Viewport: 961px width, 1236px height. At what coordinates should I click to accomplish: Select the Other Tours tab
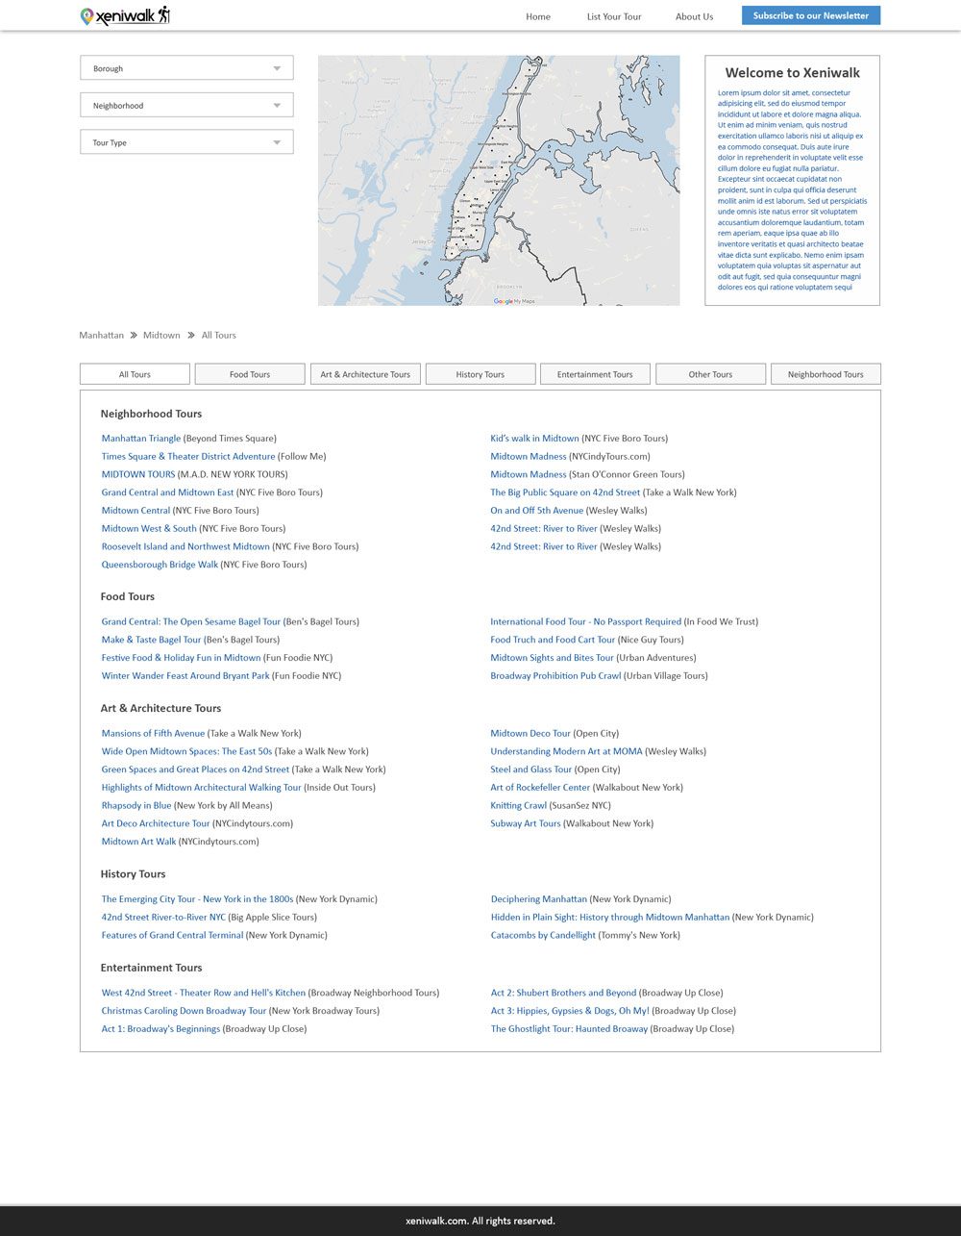point(710,374)
